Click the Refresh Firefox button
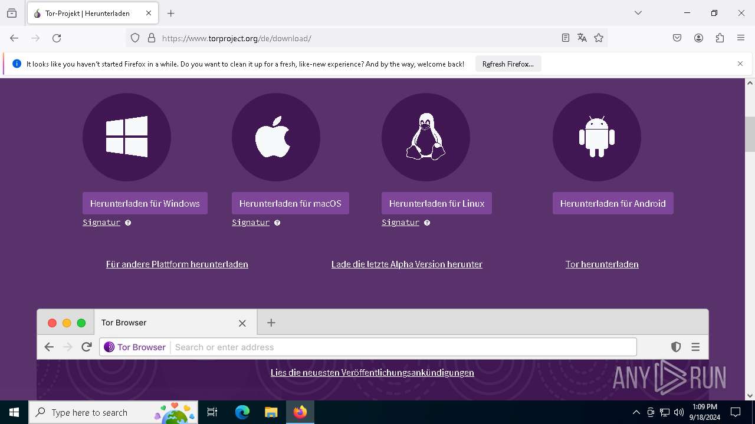This screenshot has height=424, width=755. [x=508, y=64]
